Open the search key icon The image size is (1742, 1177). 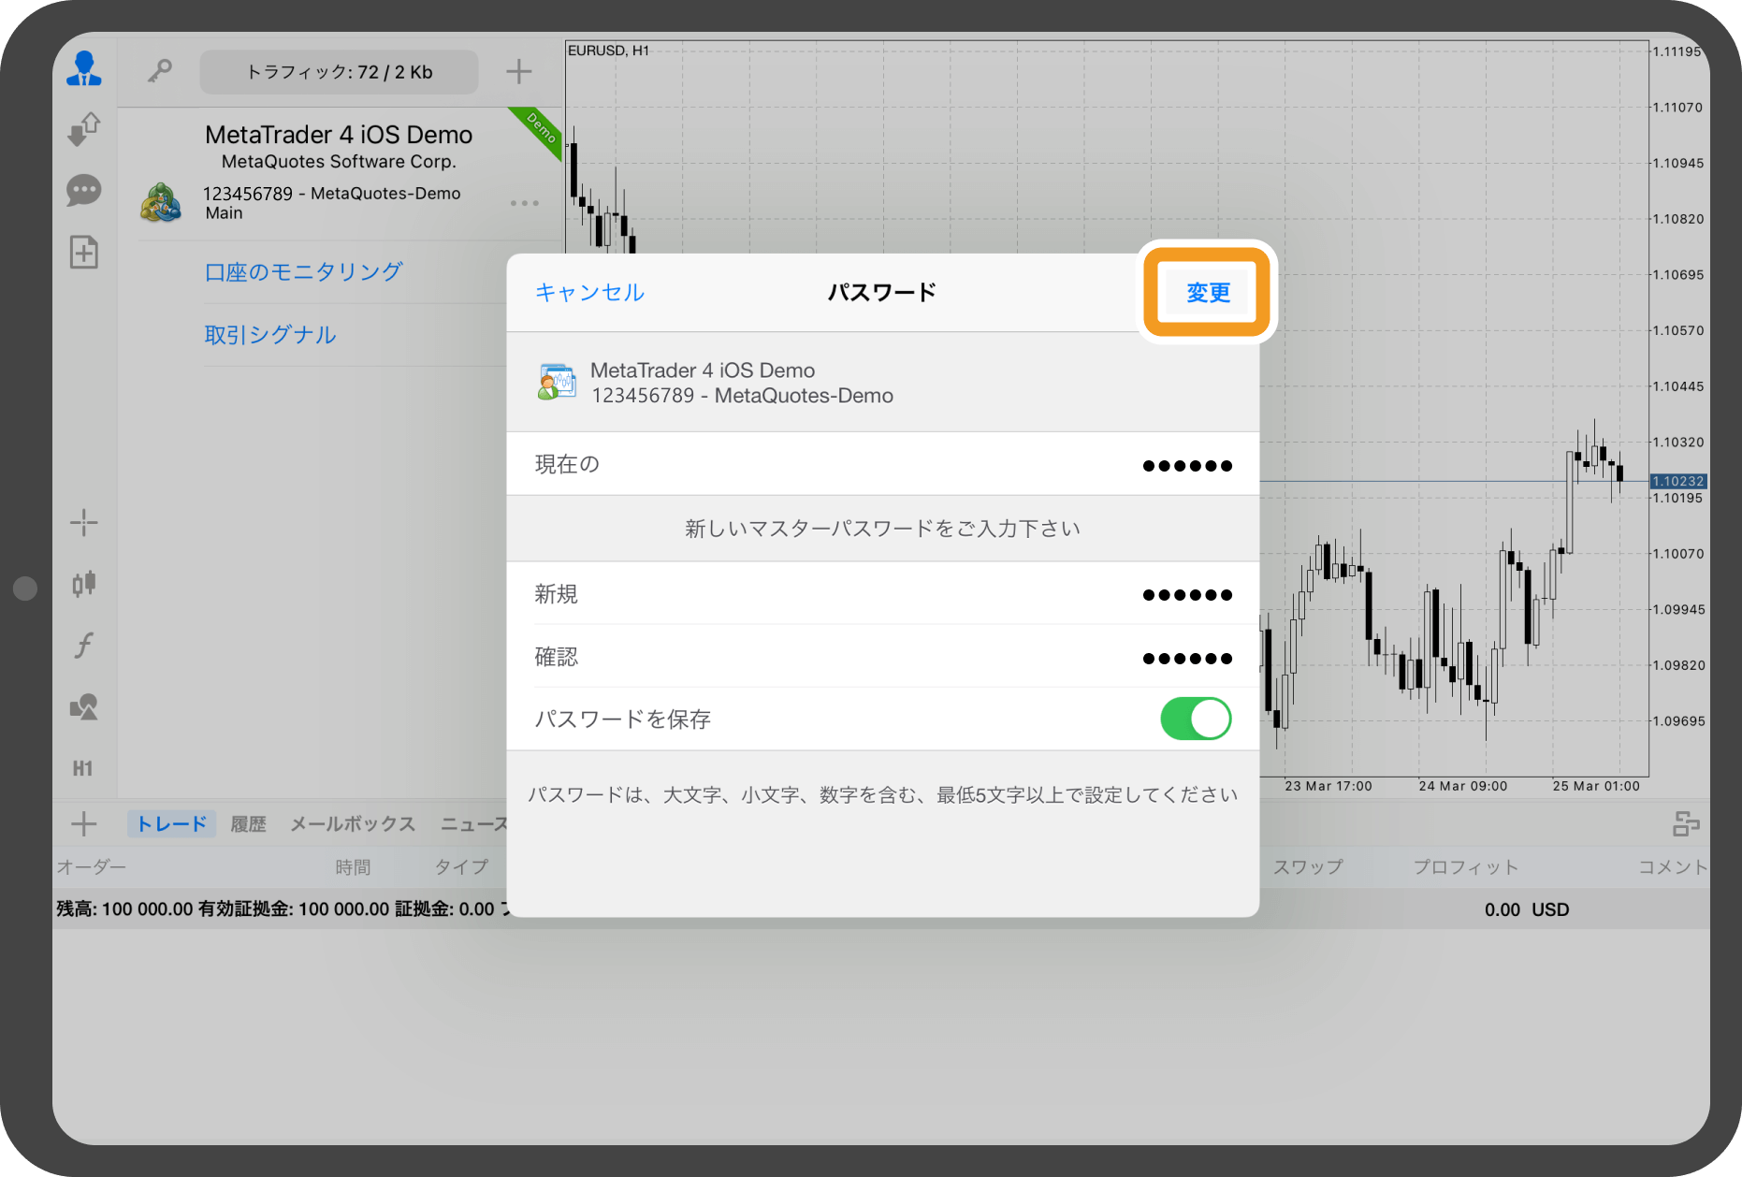pos(159,70)
